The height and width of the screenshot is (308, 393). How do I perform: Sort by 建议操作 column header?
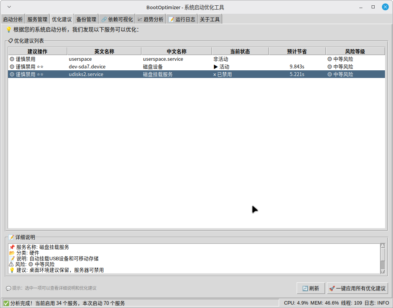37,51
